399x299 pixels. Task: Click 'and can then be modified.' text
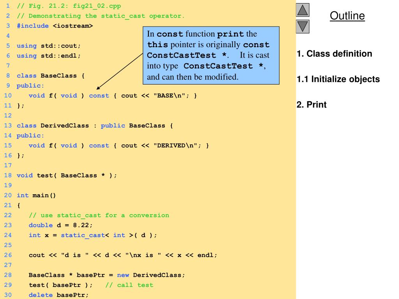click(x=192, y=77)
